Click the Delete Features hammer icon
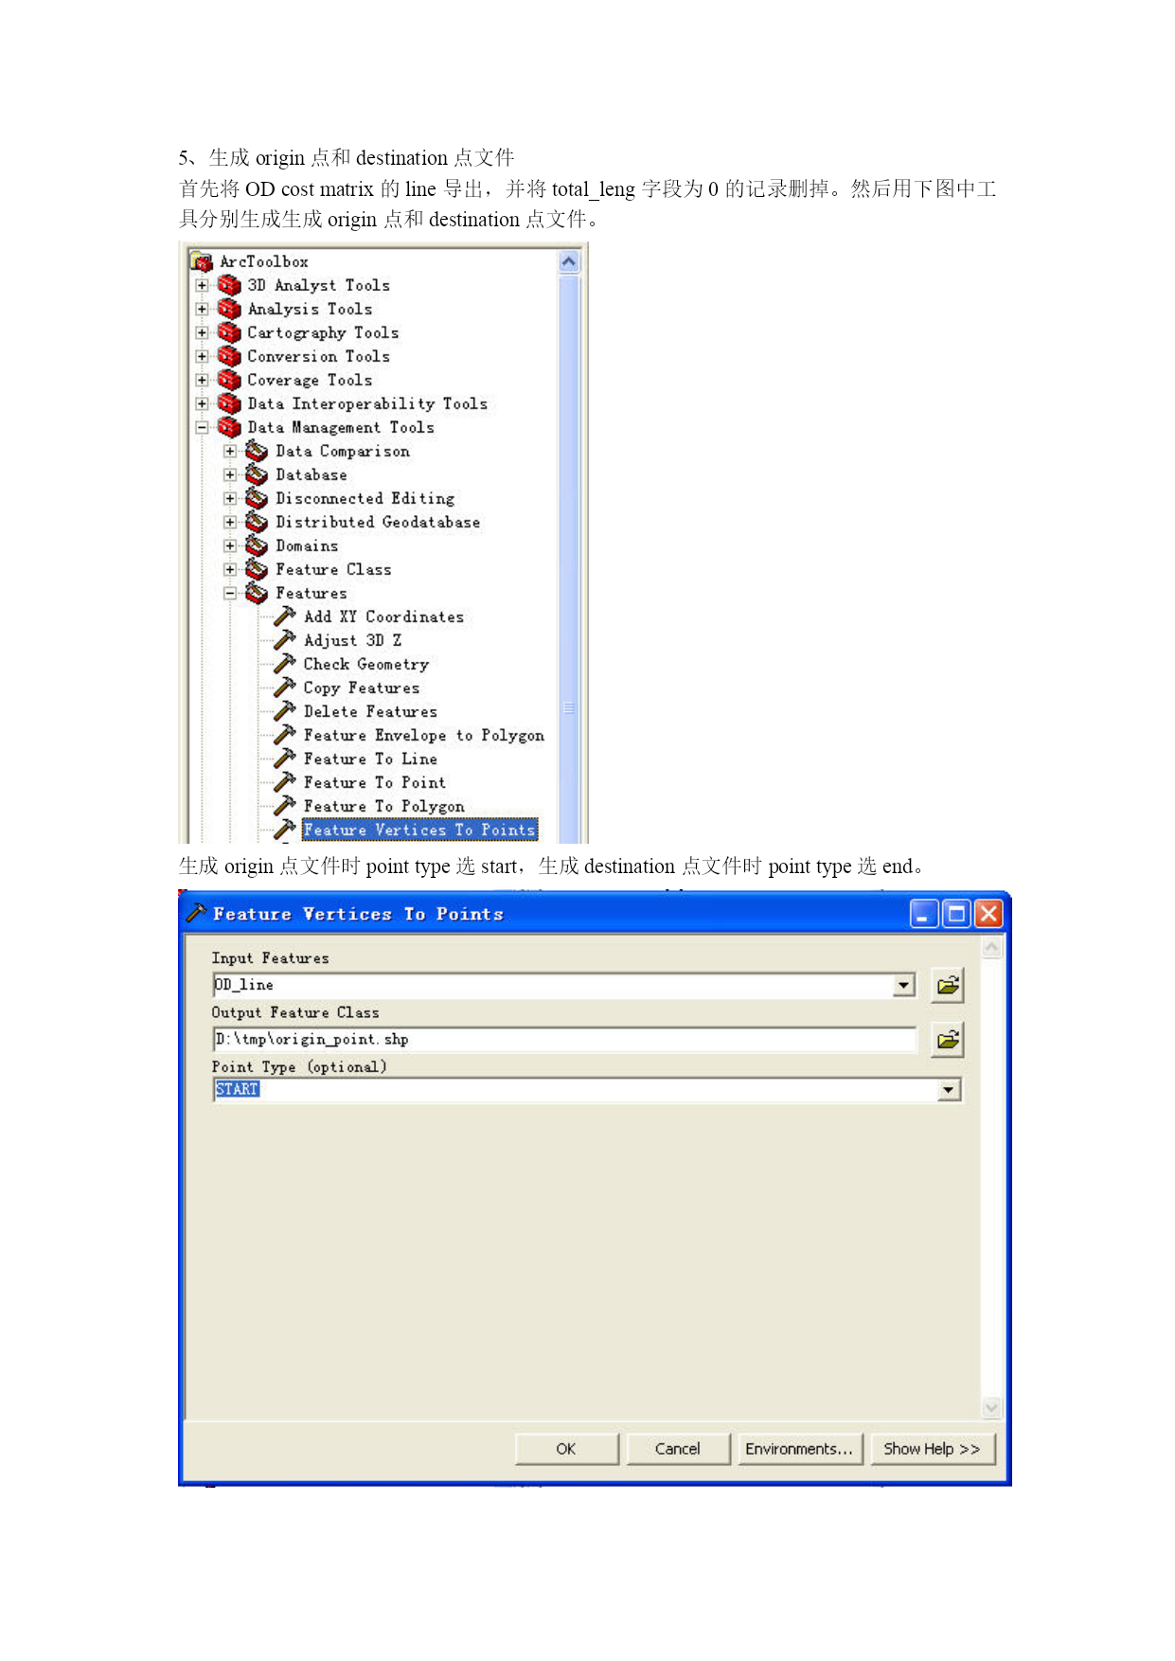1175x1661 pixels. click(x=285, y=711)
